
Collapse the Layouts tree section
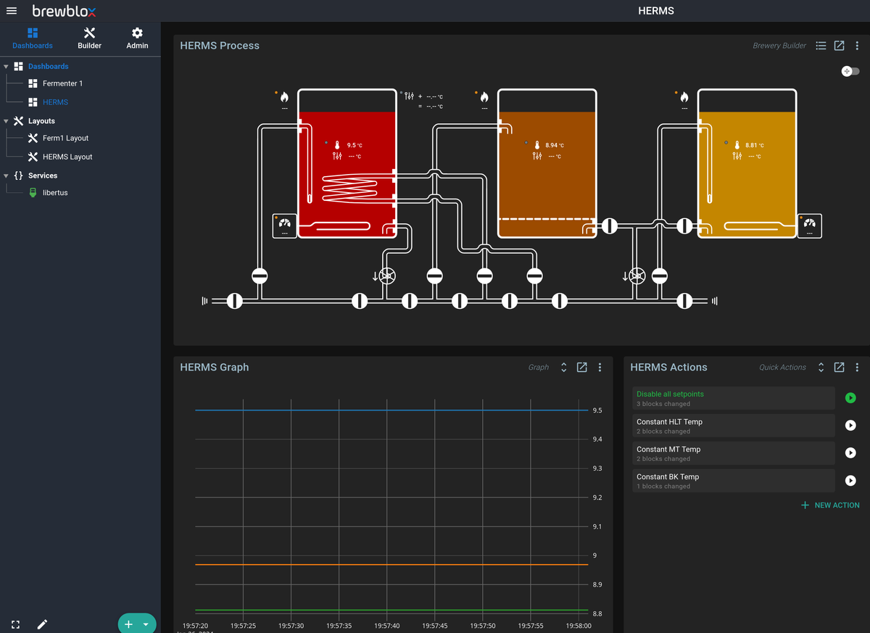click(x=7, y=121)
